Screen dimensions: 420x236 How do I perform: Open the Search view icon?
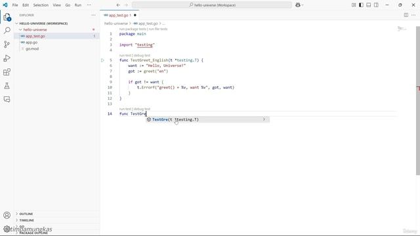7,31
